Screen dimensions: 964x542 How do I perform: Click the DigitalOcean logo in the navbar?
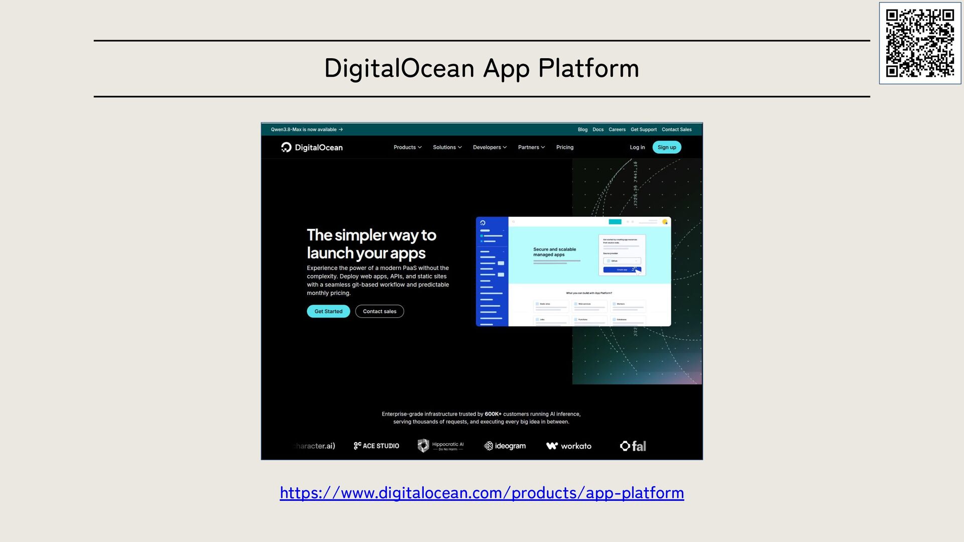click(312, 147)
